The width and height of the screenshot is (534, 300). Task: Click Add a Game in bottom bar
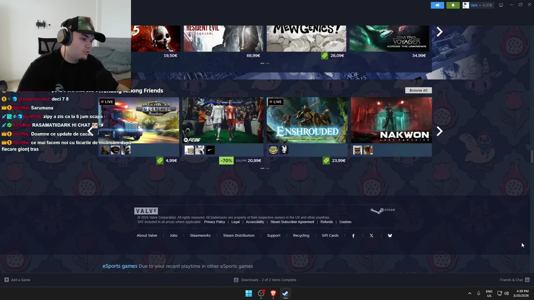pyautogui.click(x=17, y=280)
